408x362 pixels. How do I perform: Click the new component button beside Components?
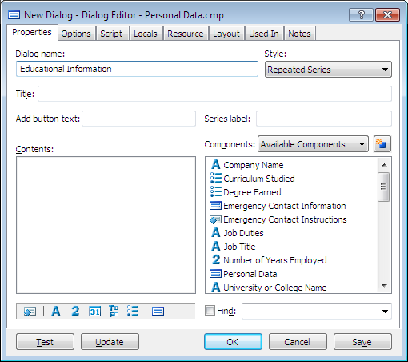[x=382, y=144]
